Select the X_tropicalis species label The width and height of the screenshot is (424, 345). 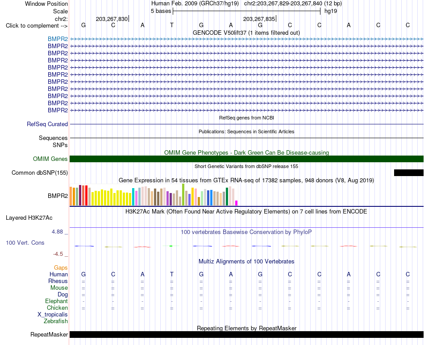pyautogui.click(x=53, y=315)
